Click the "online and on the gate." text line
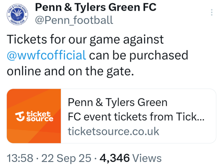 (x=70, y=71)
